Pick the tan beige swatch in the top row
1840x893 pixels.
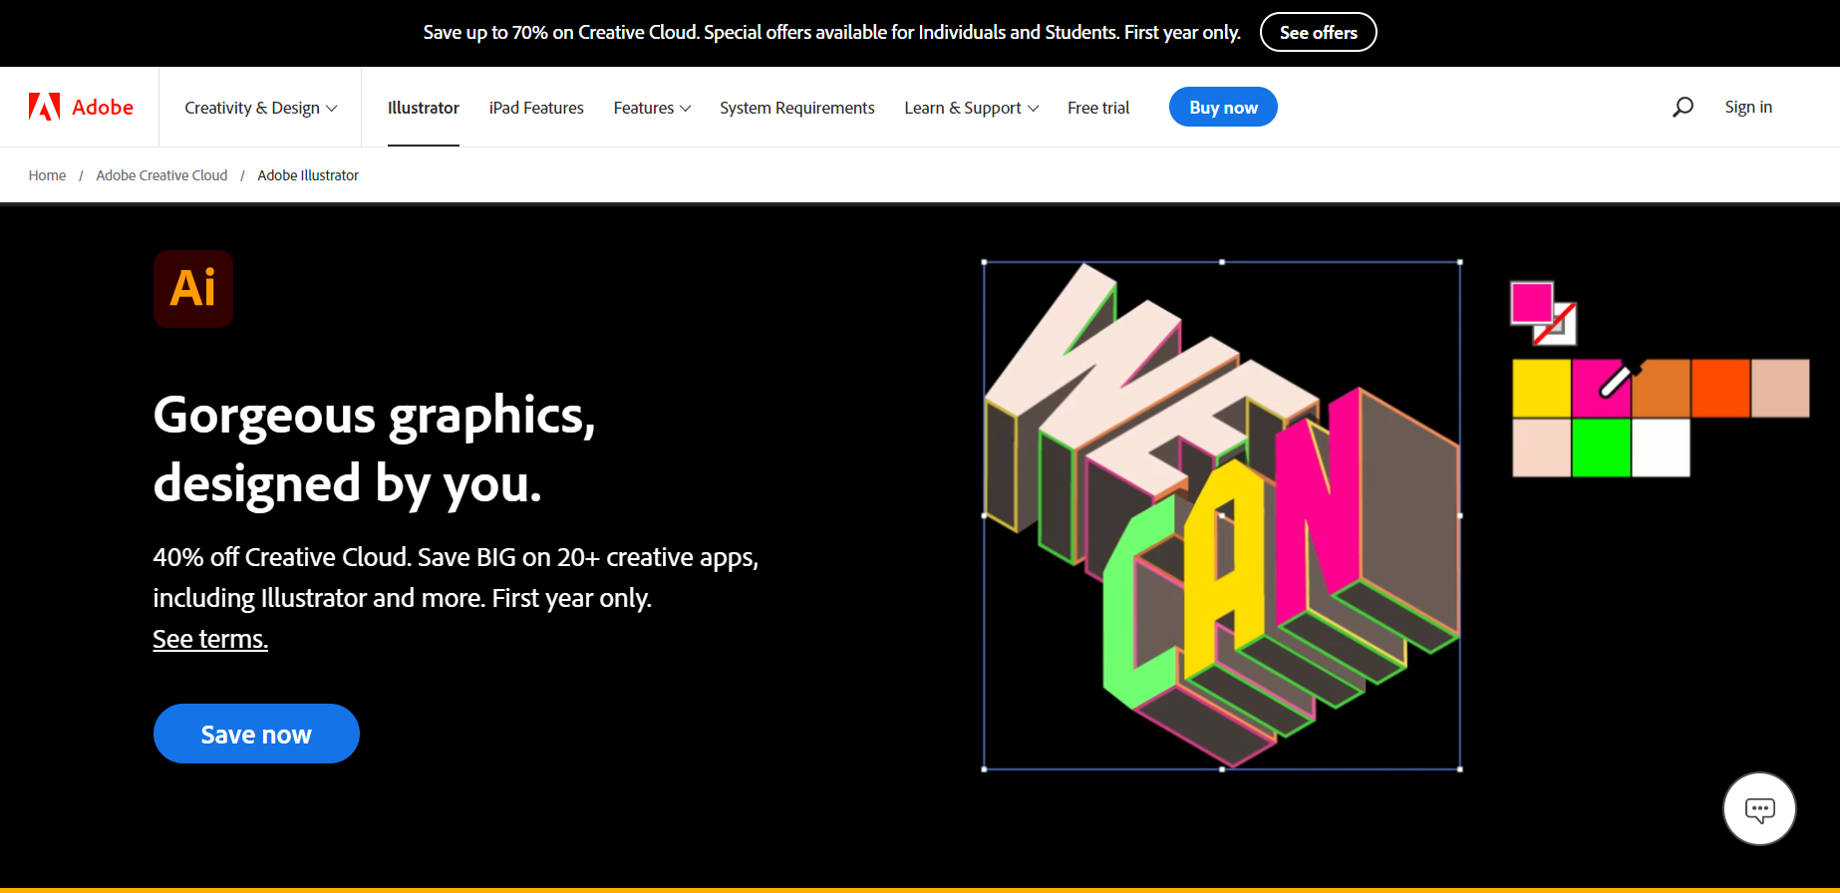[1780, 389]
